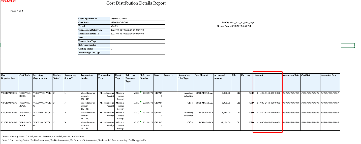The height and width of the screenshot is (144, 361).
Task: Click the Event Type column header
Action: (120, 82)
